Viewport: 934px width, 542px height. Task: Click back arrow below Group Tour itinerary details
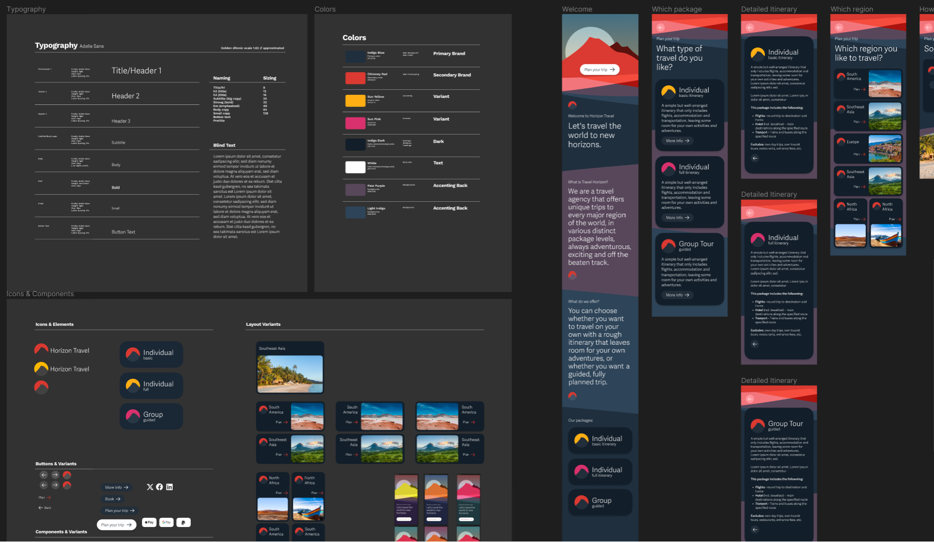[755, 529]
